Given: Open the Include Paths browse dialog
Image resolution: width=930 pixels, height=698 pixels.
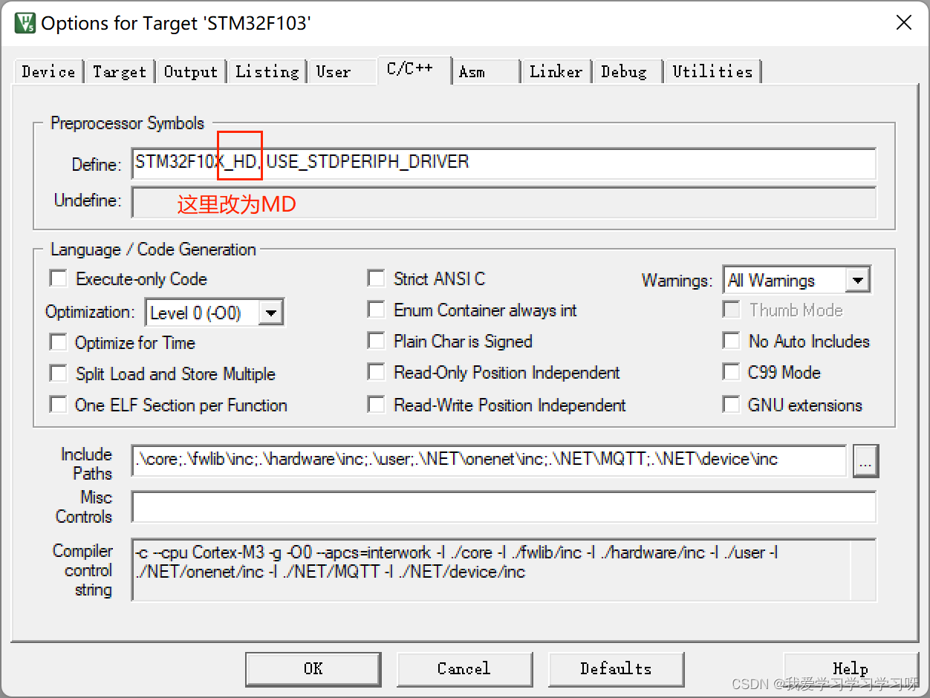Looking at the screenshot, I should tap(865, 461).
